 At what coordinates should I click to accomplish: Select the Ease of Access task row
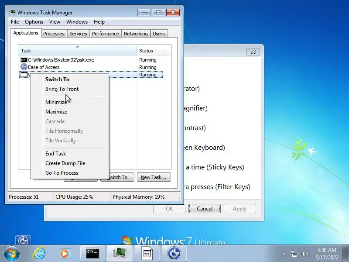pos(91,67)
